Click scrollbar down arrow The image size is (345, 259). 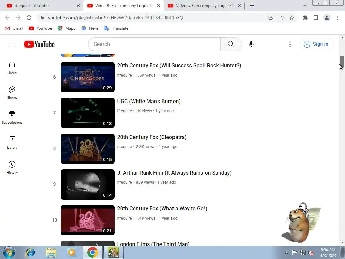tap(342, 242)
